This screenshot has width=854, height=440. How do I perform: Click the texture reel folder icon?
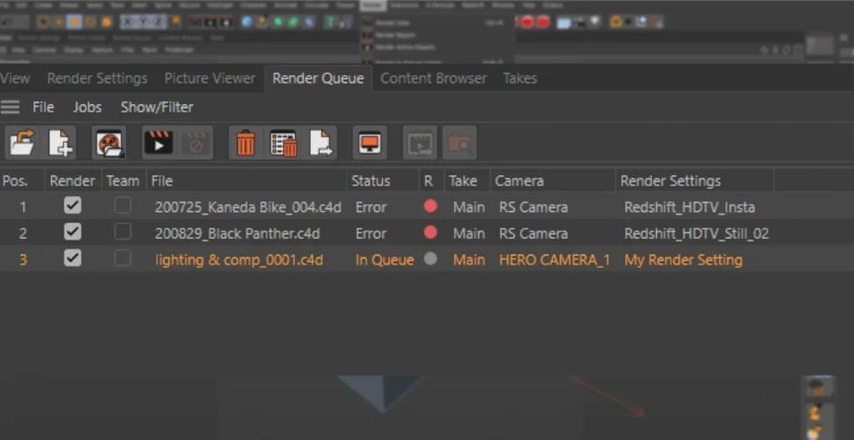click(110, 143)
